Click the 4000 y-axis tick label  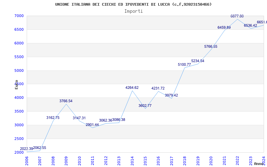(x=19, y=98)
